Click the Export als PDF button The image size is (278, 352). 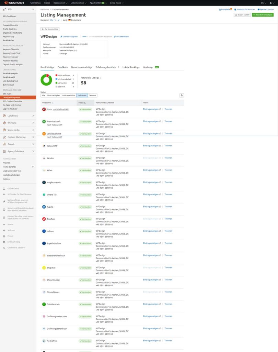[242, 15]
